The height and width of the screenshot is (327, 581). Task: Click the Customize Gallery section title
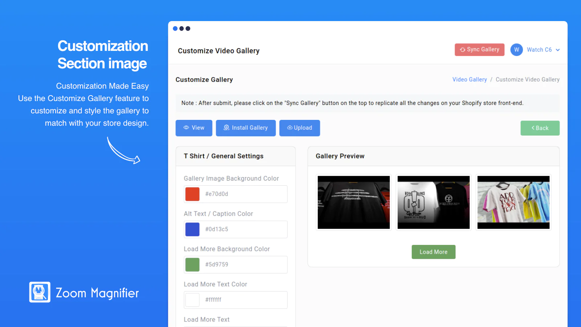tap(204, 80)
